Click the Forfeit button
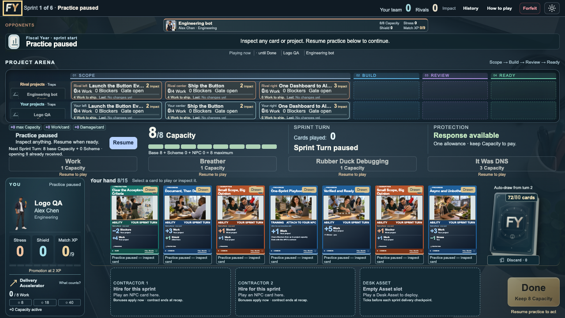The height and width of the screenshot is (318, 565). (530, 8)
